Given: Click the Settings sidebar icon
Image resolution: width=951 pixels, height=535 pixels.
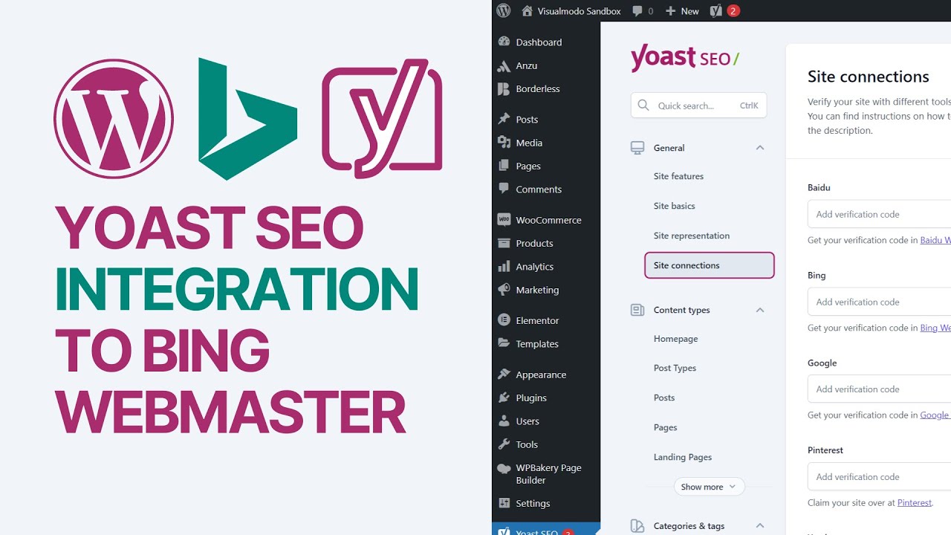Looking at the screenshot, I should (x=504, y=503).
